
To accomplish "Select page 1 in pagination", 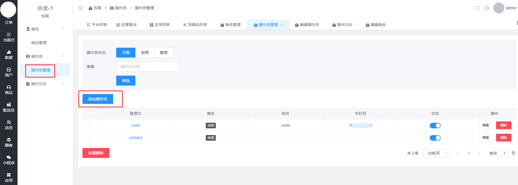I will coord(469,153).
